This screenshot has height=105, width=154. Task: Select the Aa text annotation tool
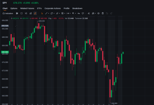79,13
